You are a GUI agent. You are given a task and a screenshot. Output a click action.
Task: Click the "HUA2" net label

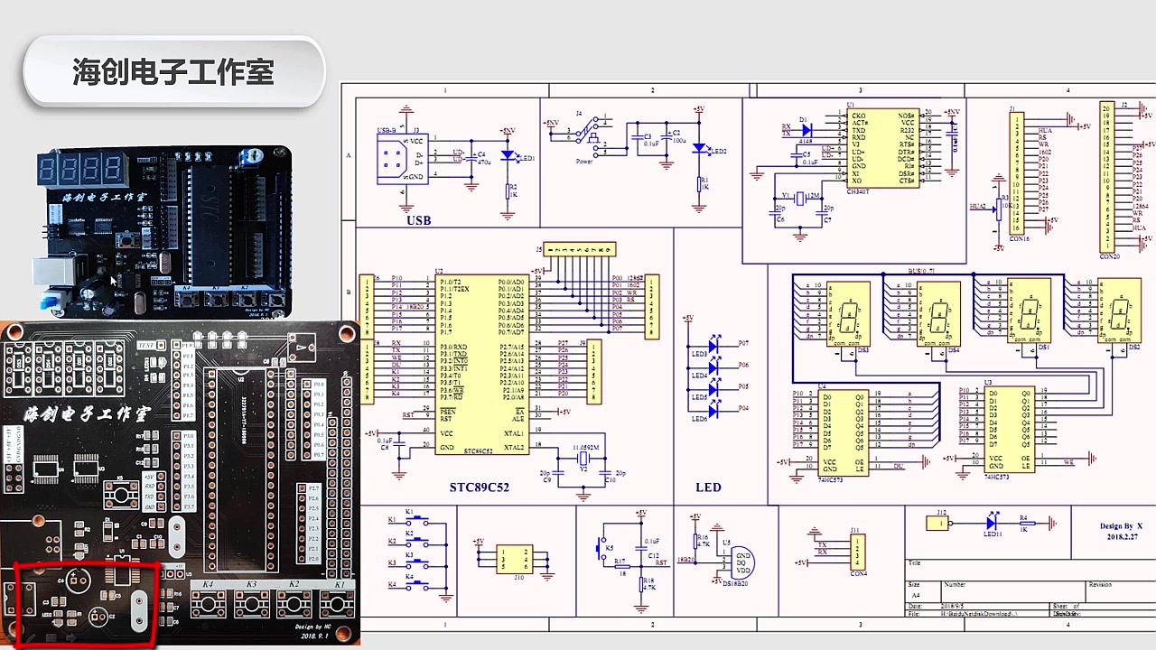[977, 207]
